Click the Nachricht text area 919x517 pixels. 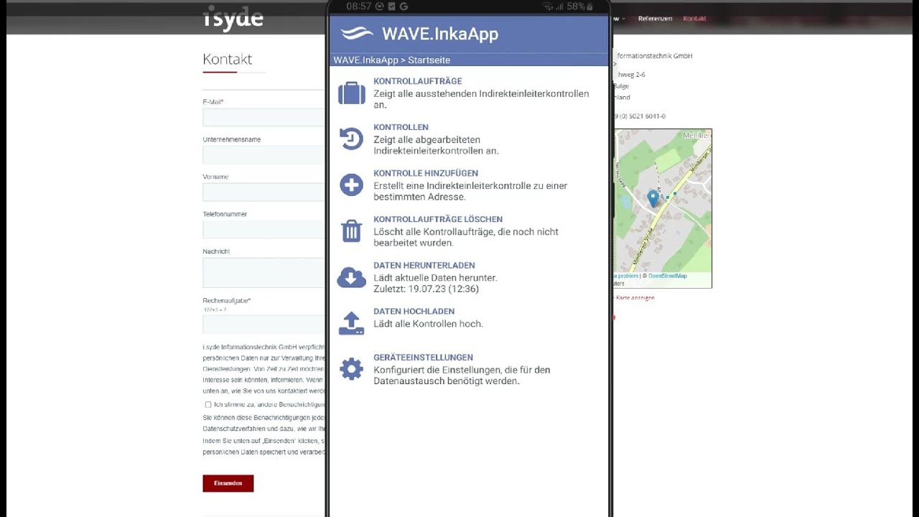coord(264,273)
